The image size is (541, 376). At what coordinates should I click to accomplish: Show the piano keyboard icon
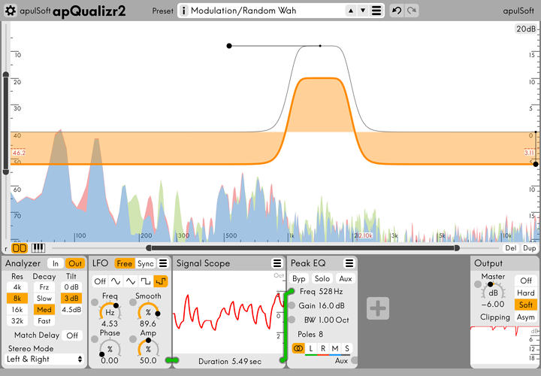click(x=38, y=248)
